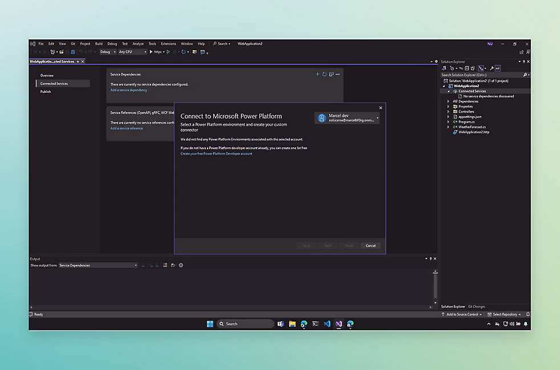Expand the Program.cs node in Solution Explorer
Image resolution: width=560 pixels, height=370 pixels.
click(448, 122)
